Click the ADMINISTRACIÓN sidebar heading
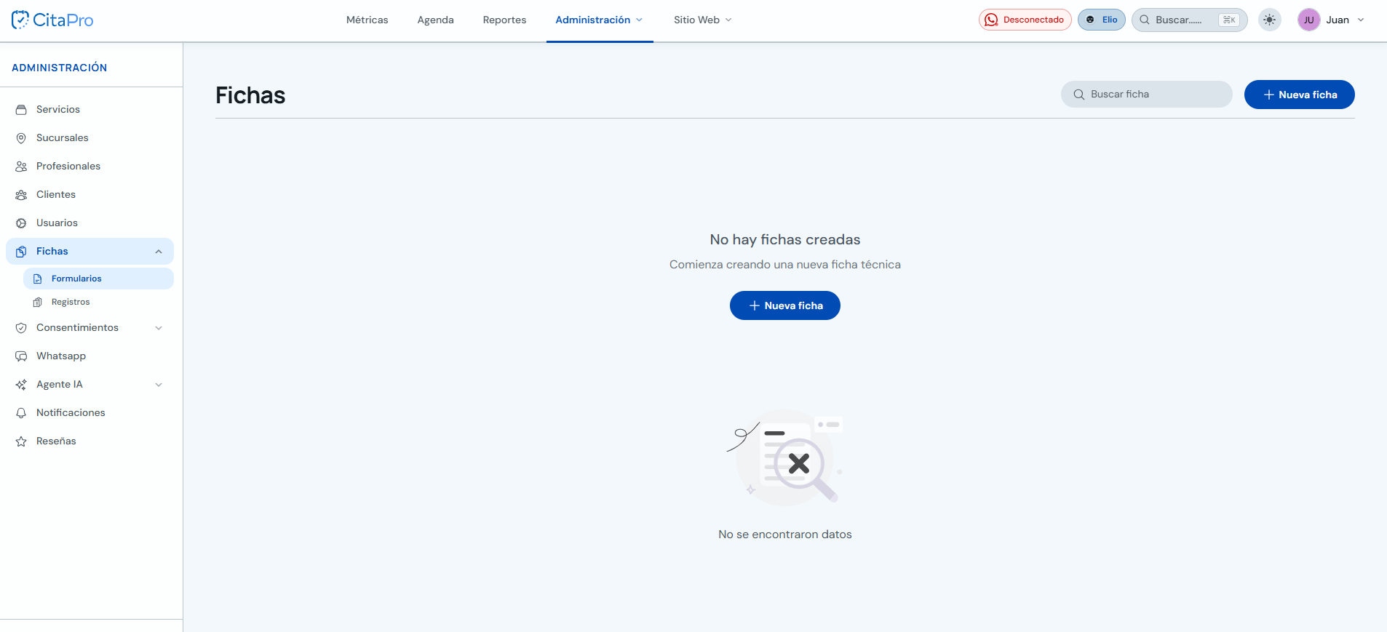The width and height of the screenshot is (1387, 632). (59, 68)
